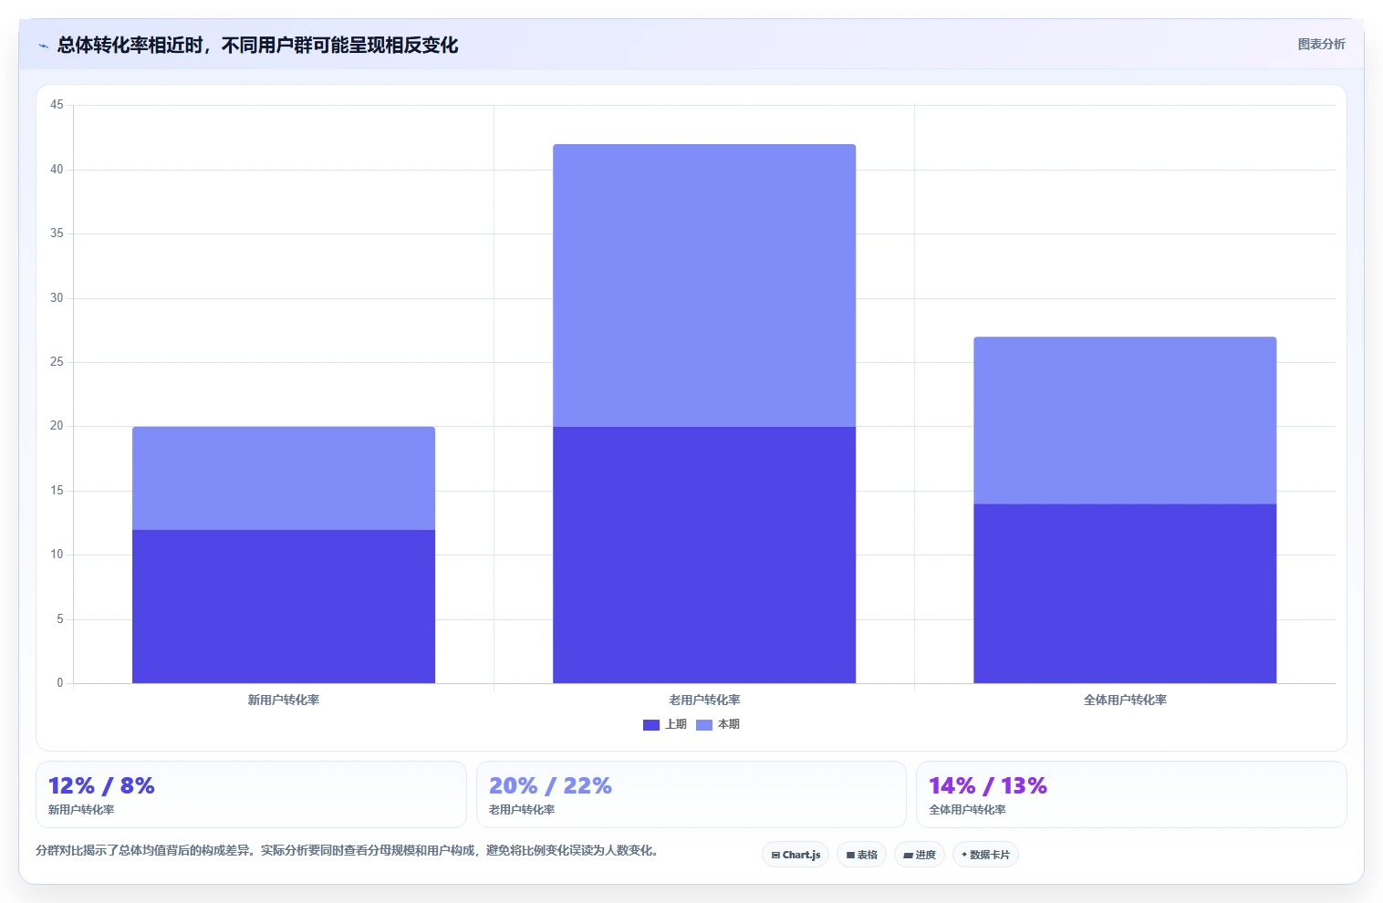Image resolution: width=1383 pixels, height=903 pixels.
Task: Open the 12% / 8% 新用户转化率 card
Action: point(251,794)
